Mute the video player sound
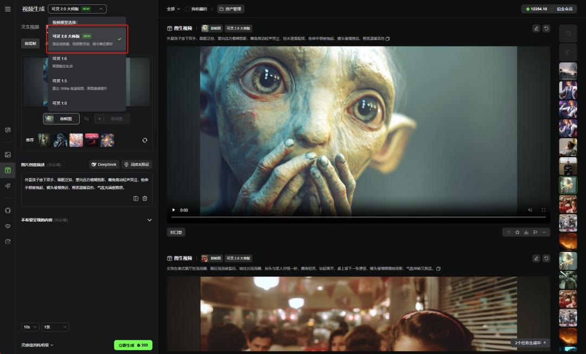Image resolution: width=586 pixels, height=354 pixels. tap(530, 210)
